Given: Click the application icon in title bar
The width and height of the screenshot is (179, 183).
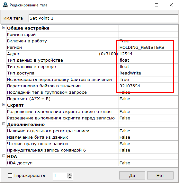Looking at the screenshot, I should [x=5, y=5].
